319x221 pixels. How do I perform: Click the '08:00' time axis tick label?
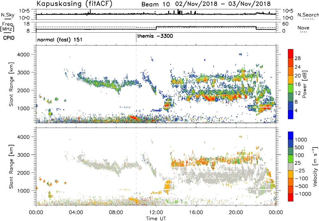(116, 212)
